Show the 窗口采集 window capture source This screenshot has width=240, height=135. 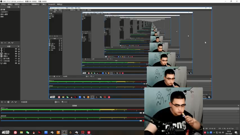[16, 58]
